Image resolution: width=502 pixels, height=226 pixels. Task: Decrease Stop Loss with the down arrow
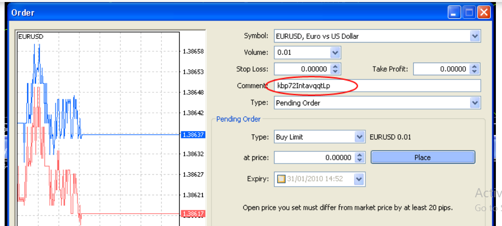335,72
